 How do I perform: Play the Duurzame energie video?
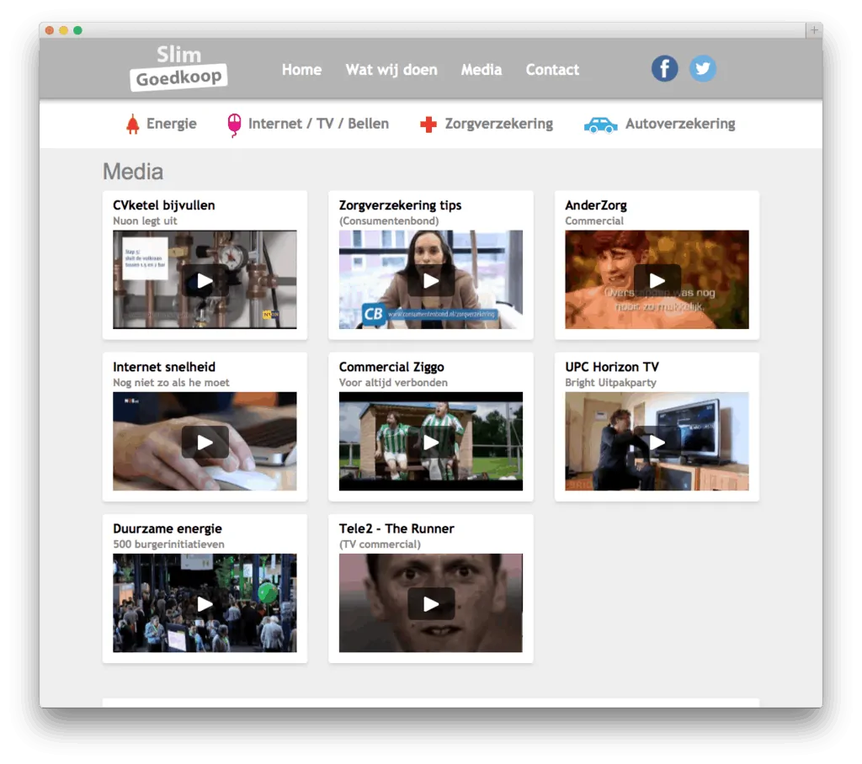[x=205, y=603]
